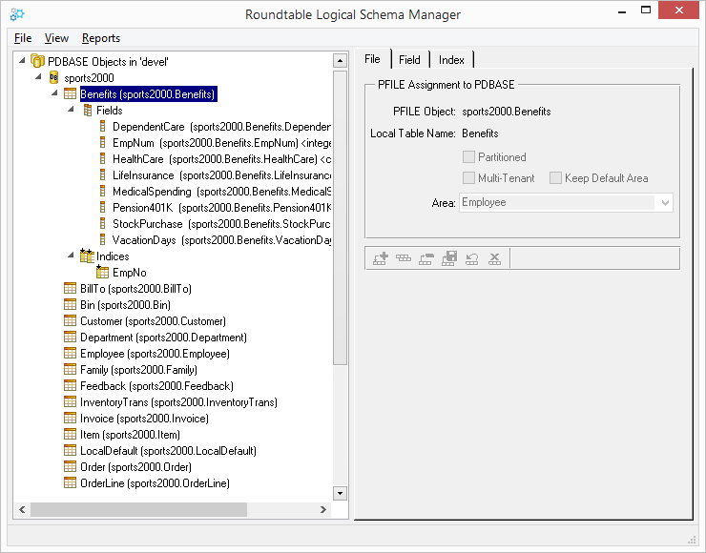This screenshot has height=553, width=706.
Task: Collapse the PDBASE Objects root node
Action: point(22,60)
